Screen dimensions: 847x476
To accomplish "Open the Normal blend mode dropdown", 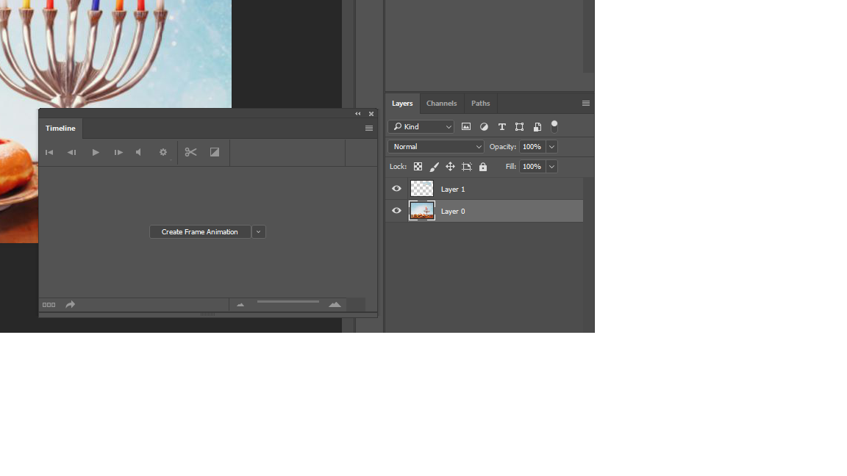I will click(435, 147).
